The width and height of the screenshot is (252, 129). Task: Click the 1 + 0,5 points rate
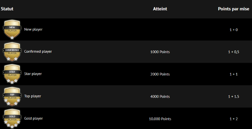(234, 52)
